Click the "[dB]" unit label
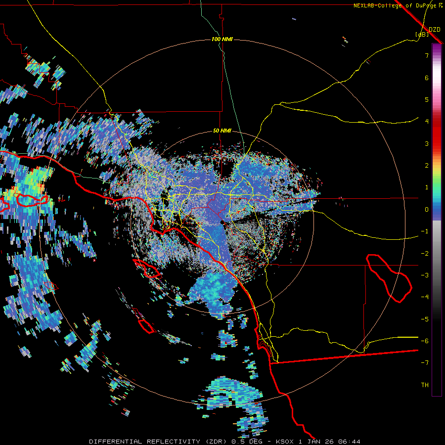The width and height of the screenshot is (445, 445). [x=422, y=35]
